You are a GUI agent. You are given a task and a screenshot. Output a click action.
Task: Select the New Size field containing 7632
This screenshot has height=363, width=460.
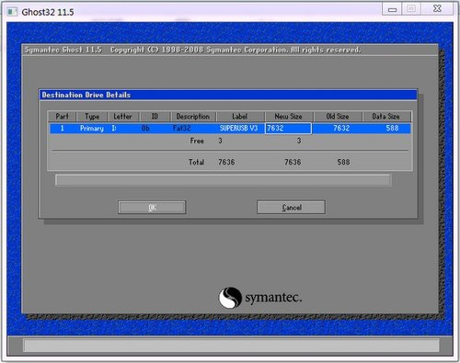[x=288, y=128]
